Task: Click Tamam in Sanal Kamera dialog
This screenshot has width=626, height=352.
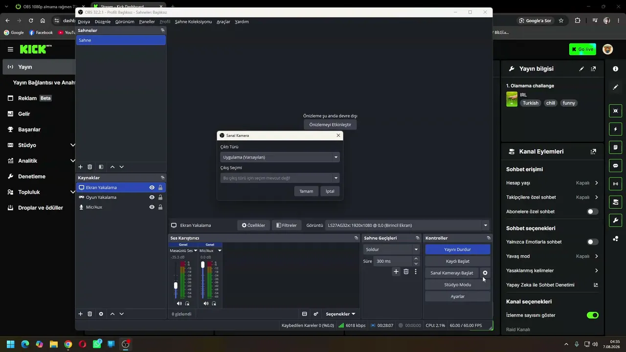Action: [x=306, y=191]
